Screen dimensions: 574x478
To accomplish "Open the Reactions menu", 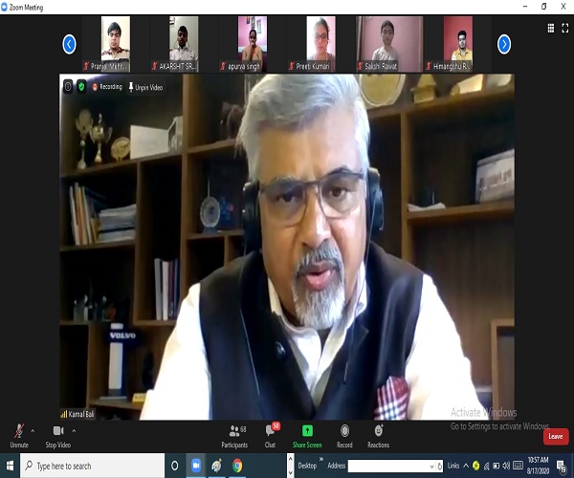I will (378, 436).
